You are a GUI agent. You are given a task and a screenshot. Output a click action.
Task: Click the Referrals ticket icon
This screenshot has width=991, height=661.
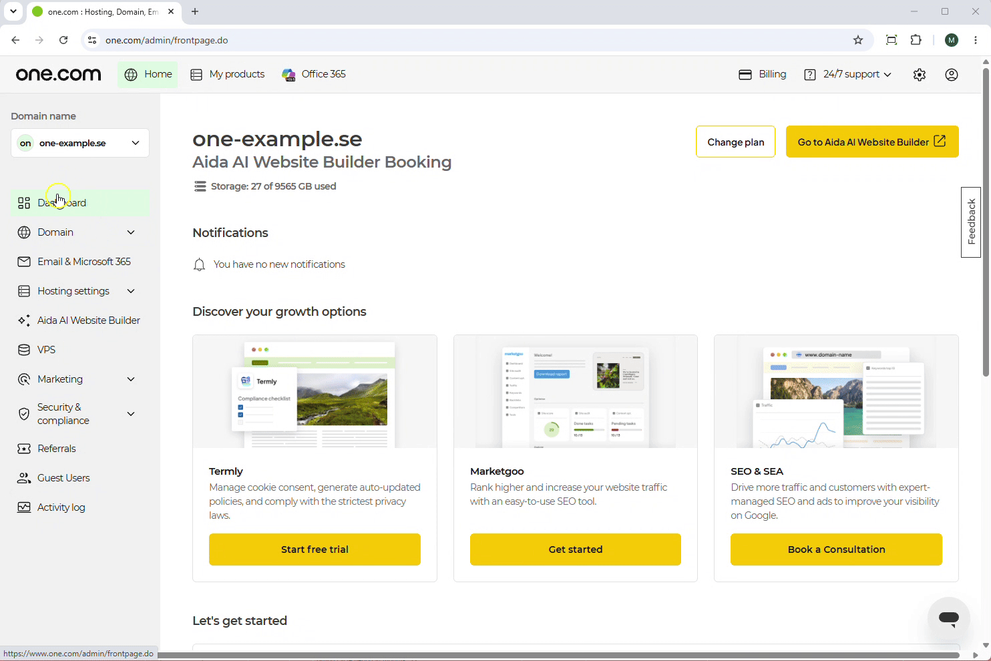tap(24, 449)
